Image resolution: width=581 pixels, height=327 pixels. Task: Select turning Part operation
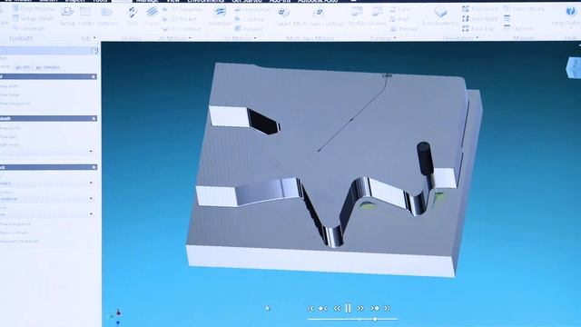(399, 18)
